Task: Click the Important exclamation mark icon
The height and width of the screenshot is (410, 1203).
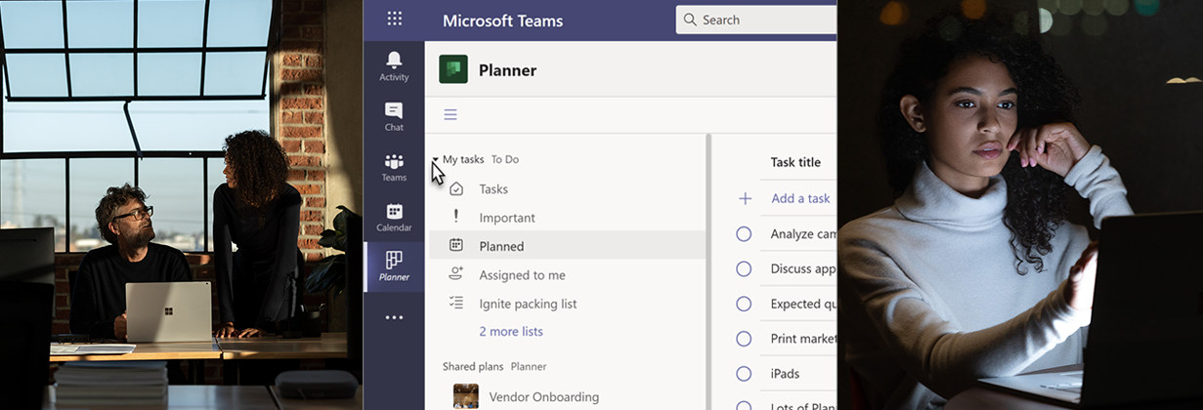Action: [x=455, y=217]
